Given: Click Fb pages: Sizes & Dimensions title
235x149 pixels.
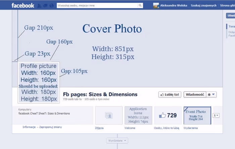Looking at the screenshot, I should point(100,94).
